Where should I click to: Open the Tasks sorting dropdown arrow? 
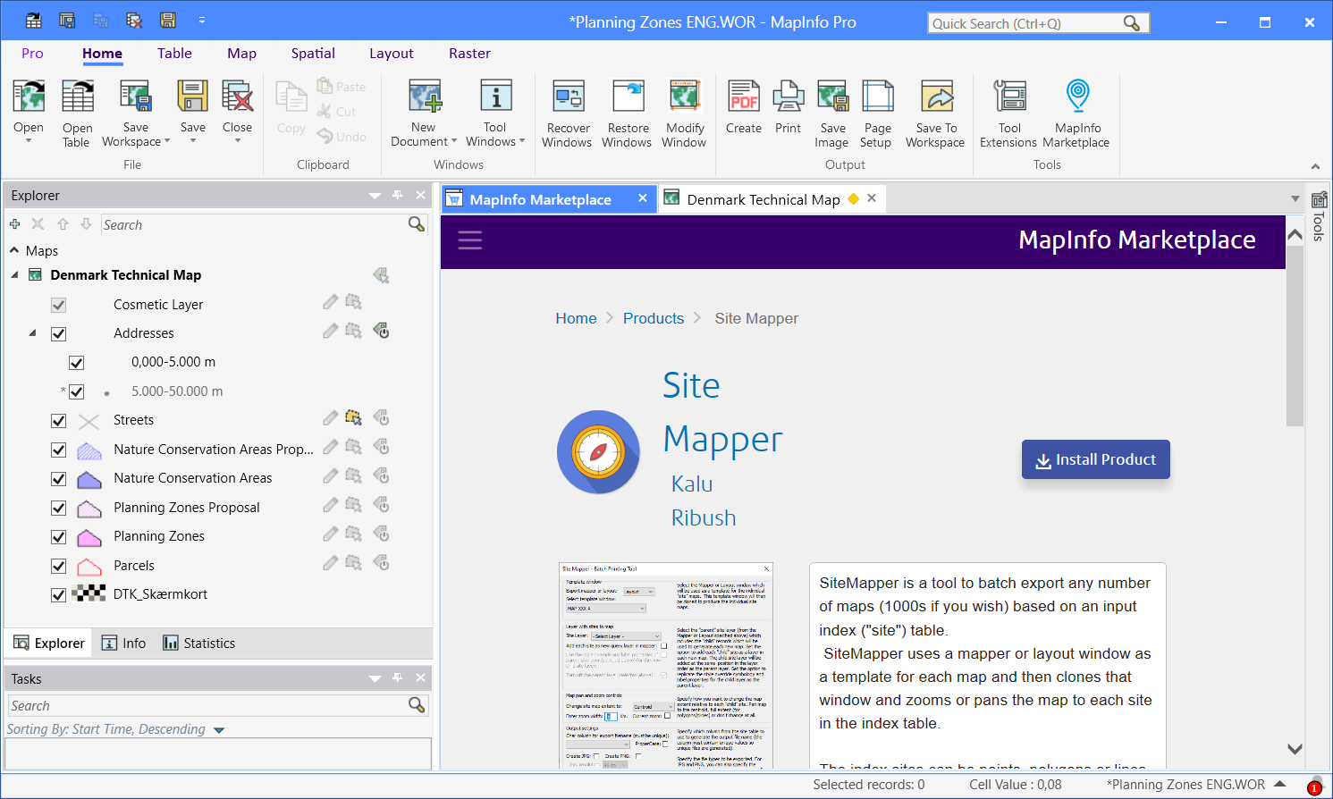pyautogui.click(x=219, y=731)
